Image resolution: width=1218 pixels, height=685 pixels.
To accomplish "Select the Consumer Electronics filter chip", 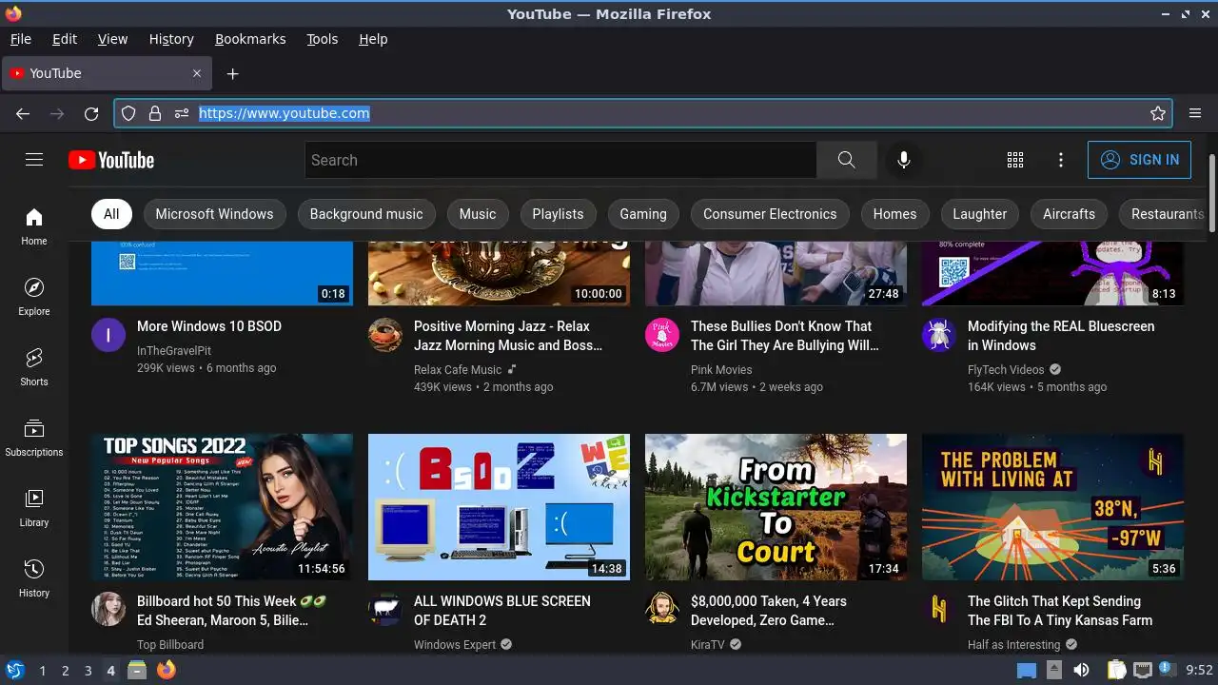I will (770, 214).
